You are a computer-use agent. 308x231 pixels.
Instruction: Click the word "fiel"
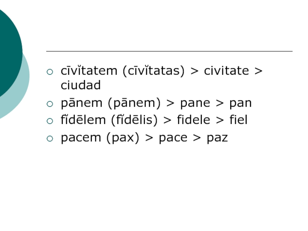[x=238, y=120]
